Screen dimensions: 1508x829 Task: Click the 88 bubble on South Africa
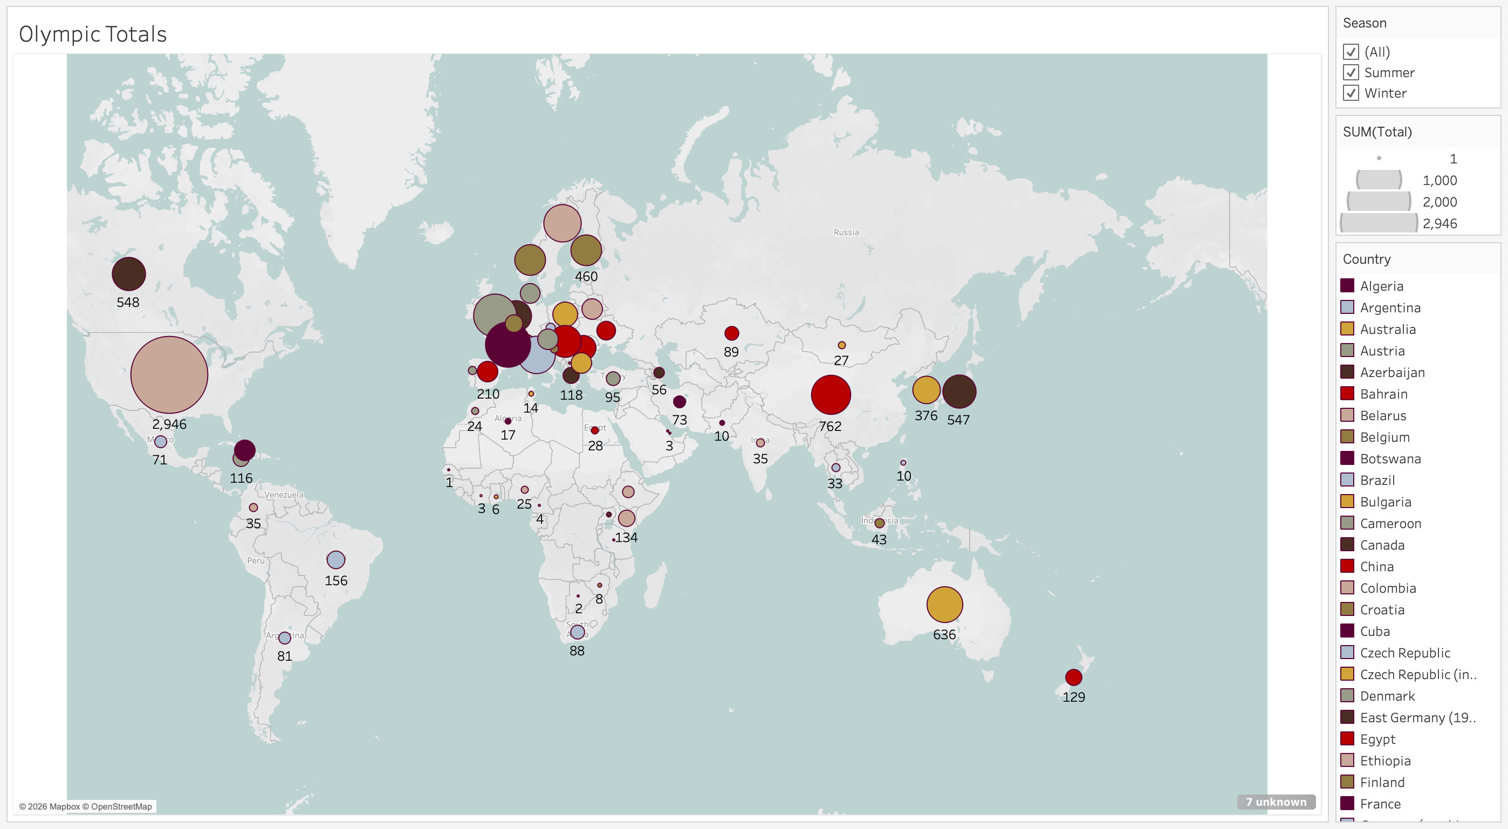pyautogui.click(x=577, y=632)
